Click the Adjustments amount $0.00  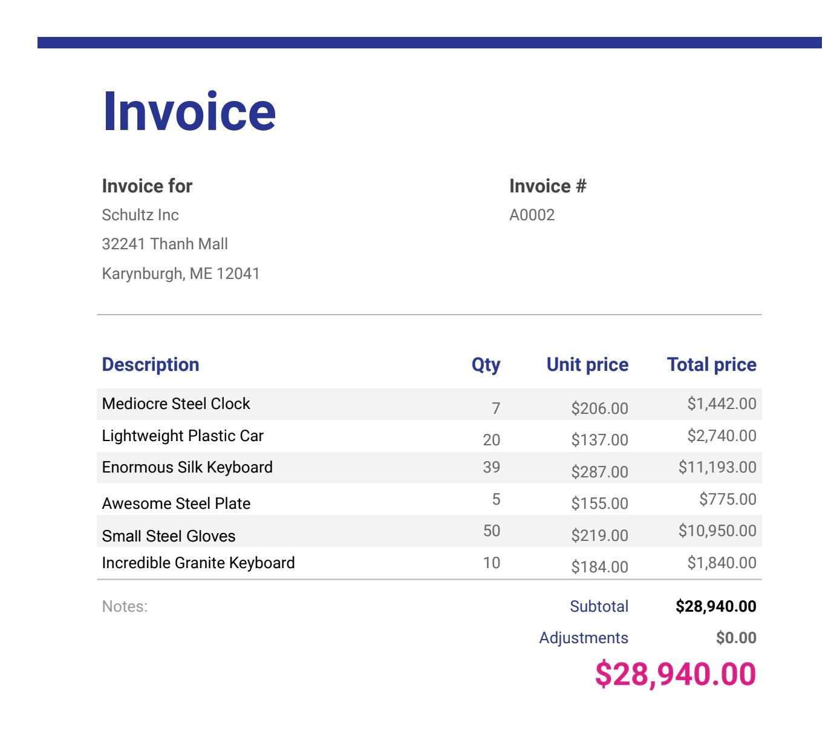click(x=735, y=638)
